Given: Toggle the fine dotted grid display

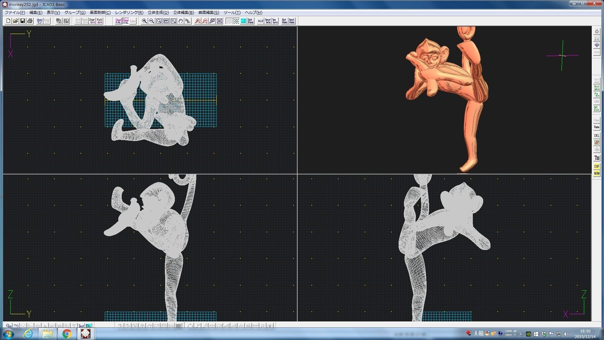Looking at the screenshot, I should pyautogui.click(x=229, y=21).
